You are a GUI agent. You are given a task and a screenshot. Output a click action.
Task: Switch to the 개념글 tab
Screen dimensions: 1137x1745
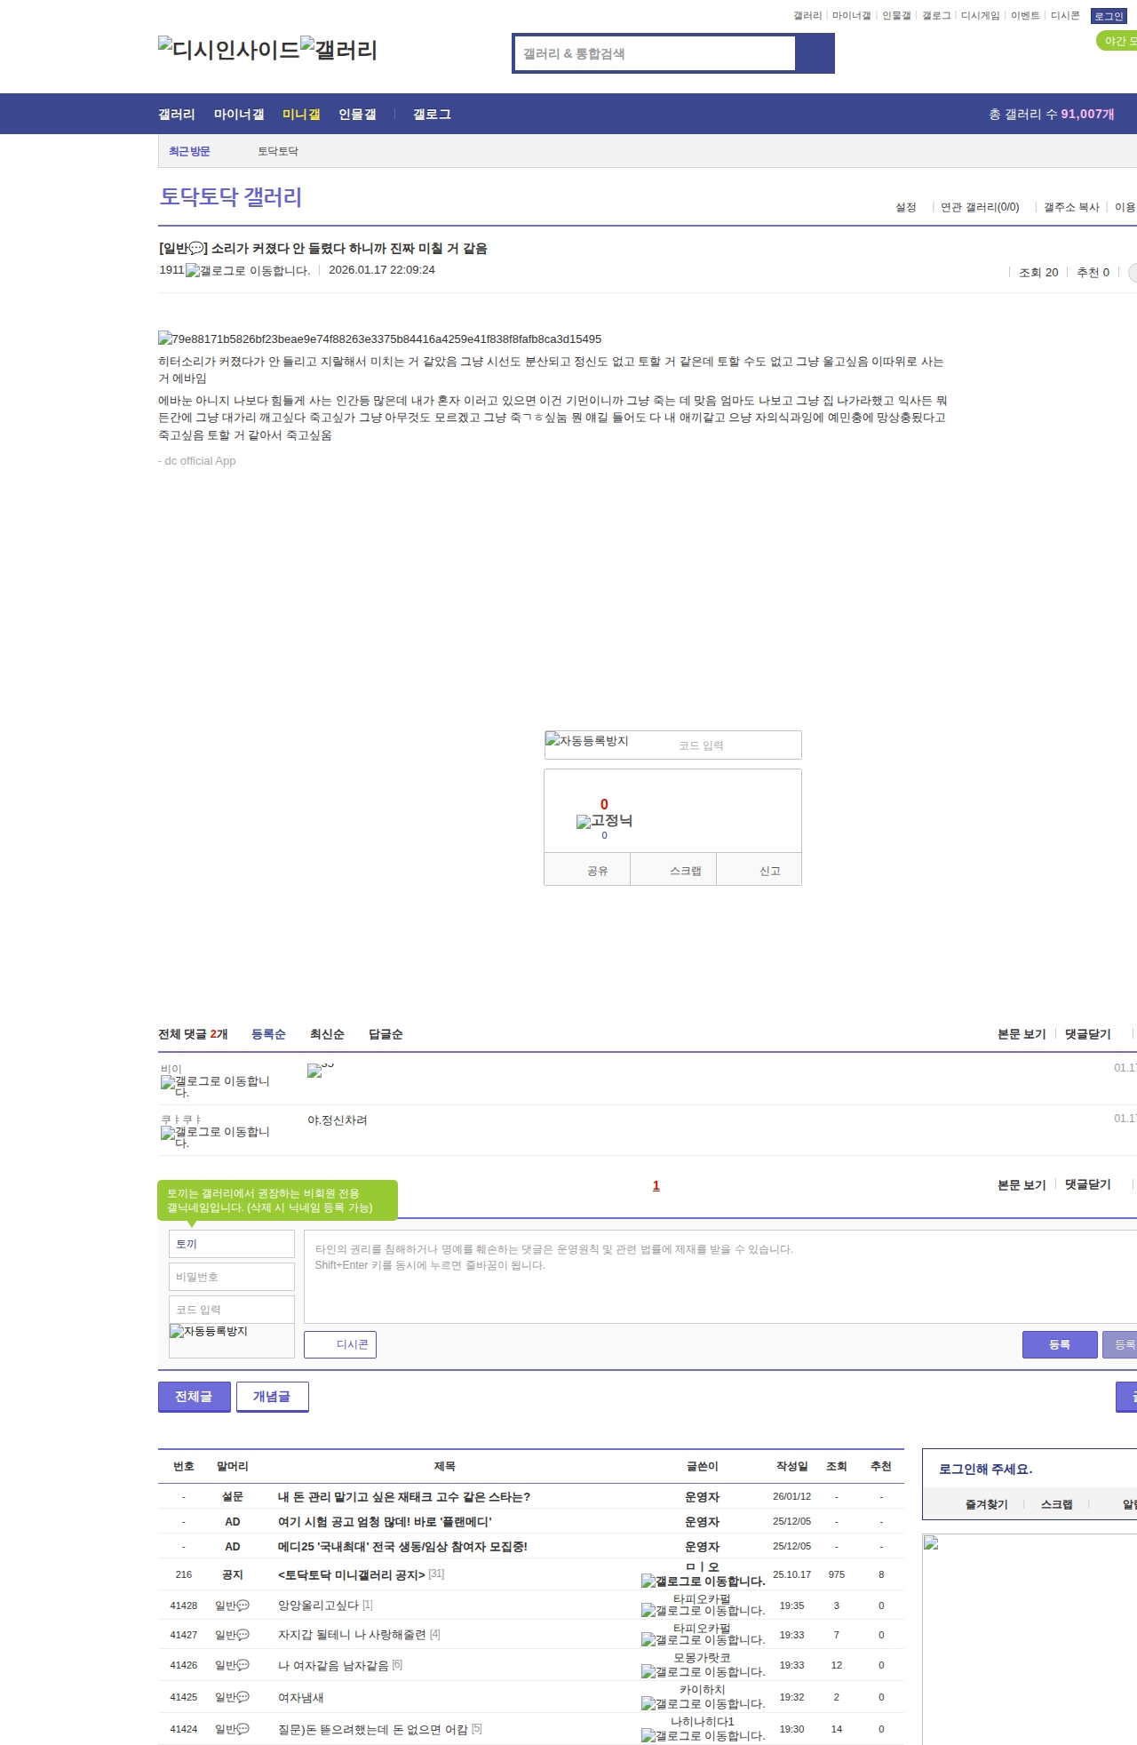[x=272, y=1397]
